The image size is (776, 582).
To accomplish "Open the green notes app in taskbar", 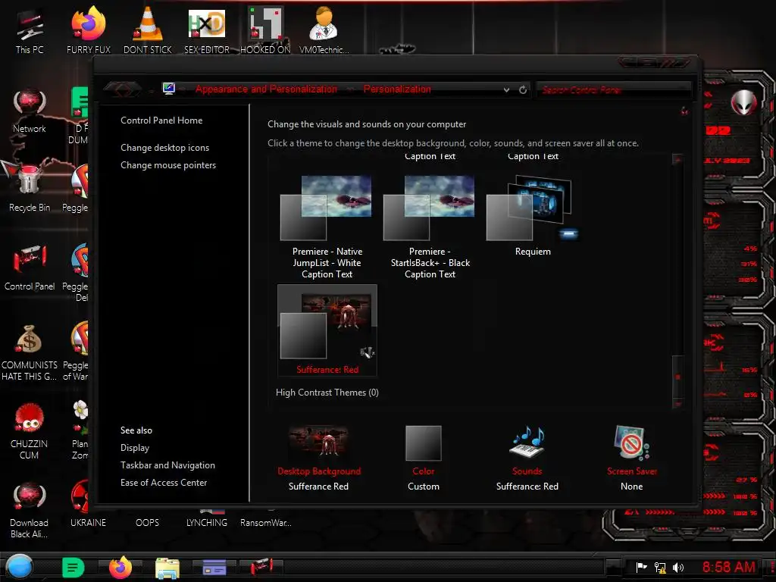I will pyautogui.click(x=74, y=567).
